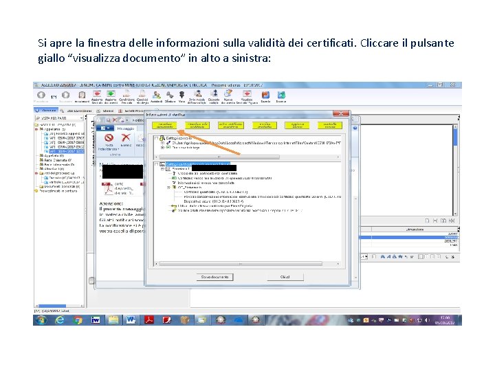Image resolution: width=495 pixels, height=371 pixels.
Task: Open the blue File menu in the message window
Action: (104, 128)
